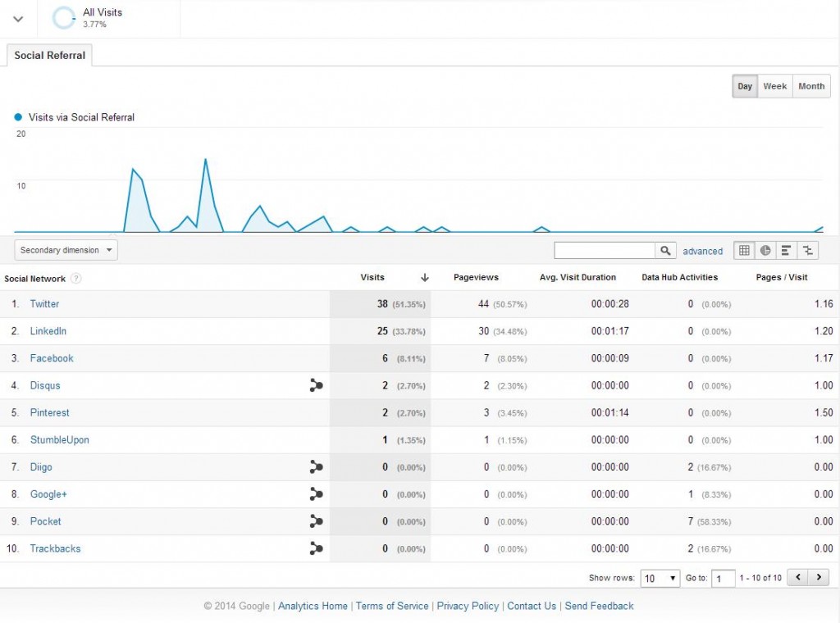
Task: Select Pinterest pages per visit 1.50
Action: coord(824,412)
